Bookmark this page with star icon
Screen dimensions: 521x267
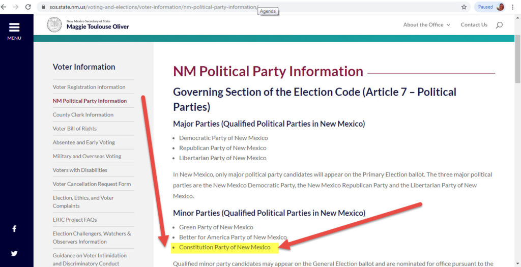click(x=464, y=7)
